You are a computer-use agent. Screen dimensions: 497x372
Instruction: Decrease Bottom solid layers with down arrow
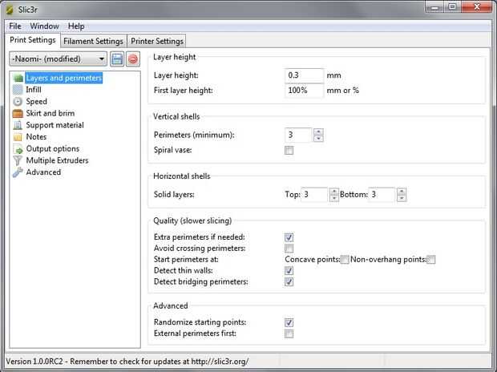[402, 198]
